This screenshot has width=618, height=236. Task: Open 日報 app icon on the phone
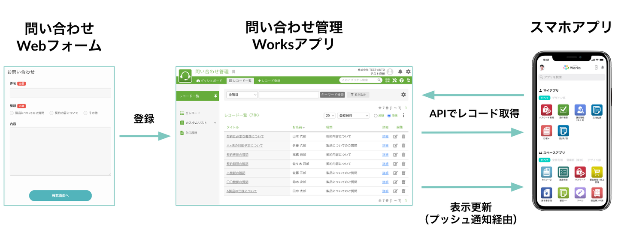point(547,130)
